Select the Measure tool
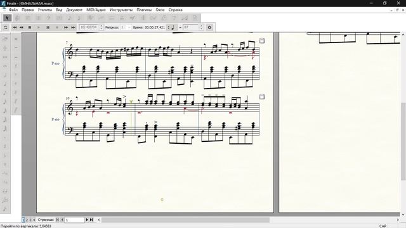The image size is (406, 228). [x=59, y=18]
